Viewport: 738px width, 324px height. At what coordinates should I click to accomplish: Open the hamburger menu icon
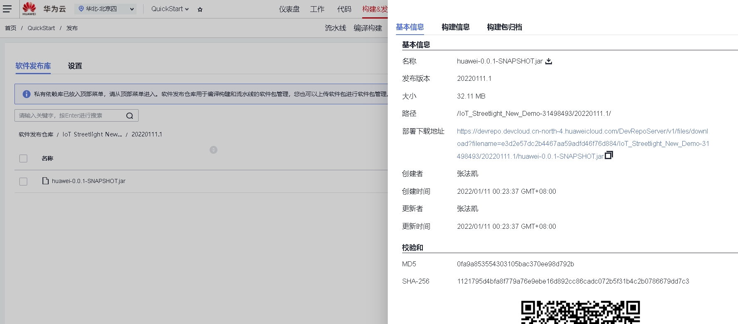coord(7,9)
